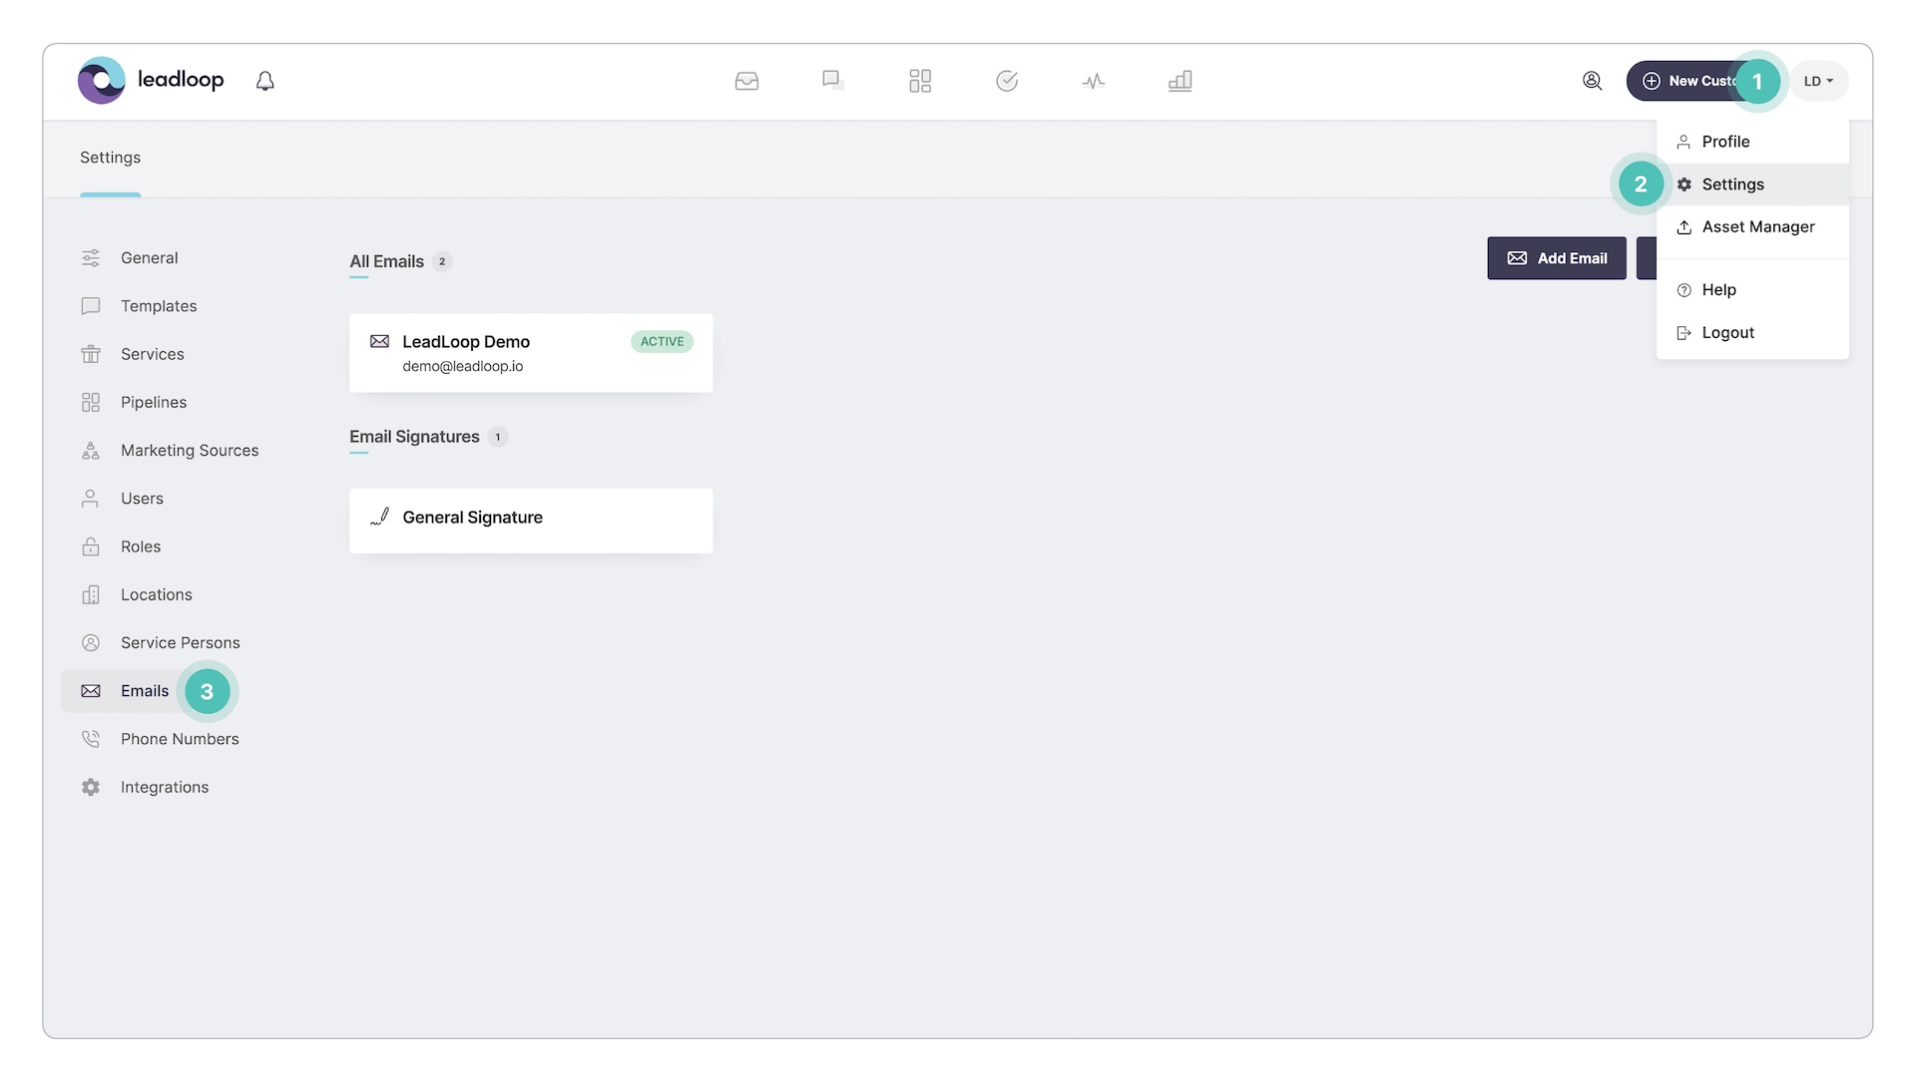Open the LD avatar account dropdown
The height and width of the screenshot is (1082, 1916).
pos(1818,81)
